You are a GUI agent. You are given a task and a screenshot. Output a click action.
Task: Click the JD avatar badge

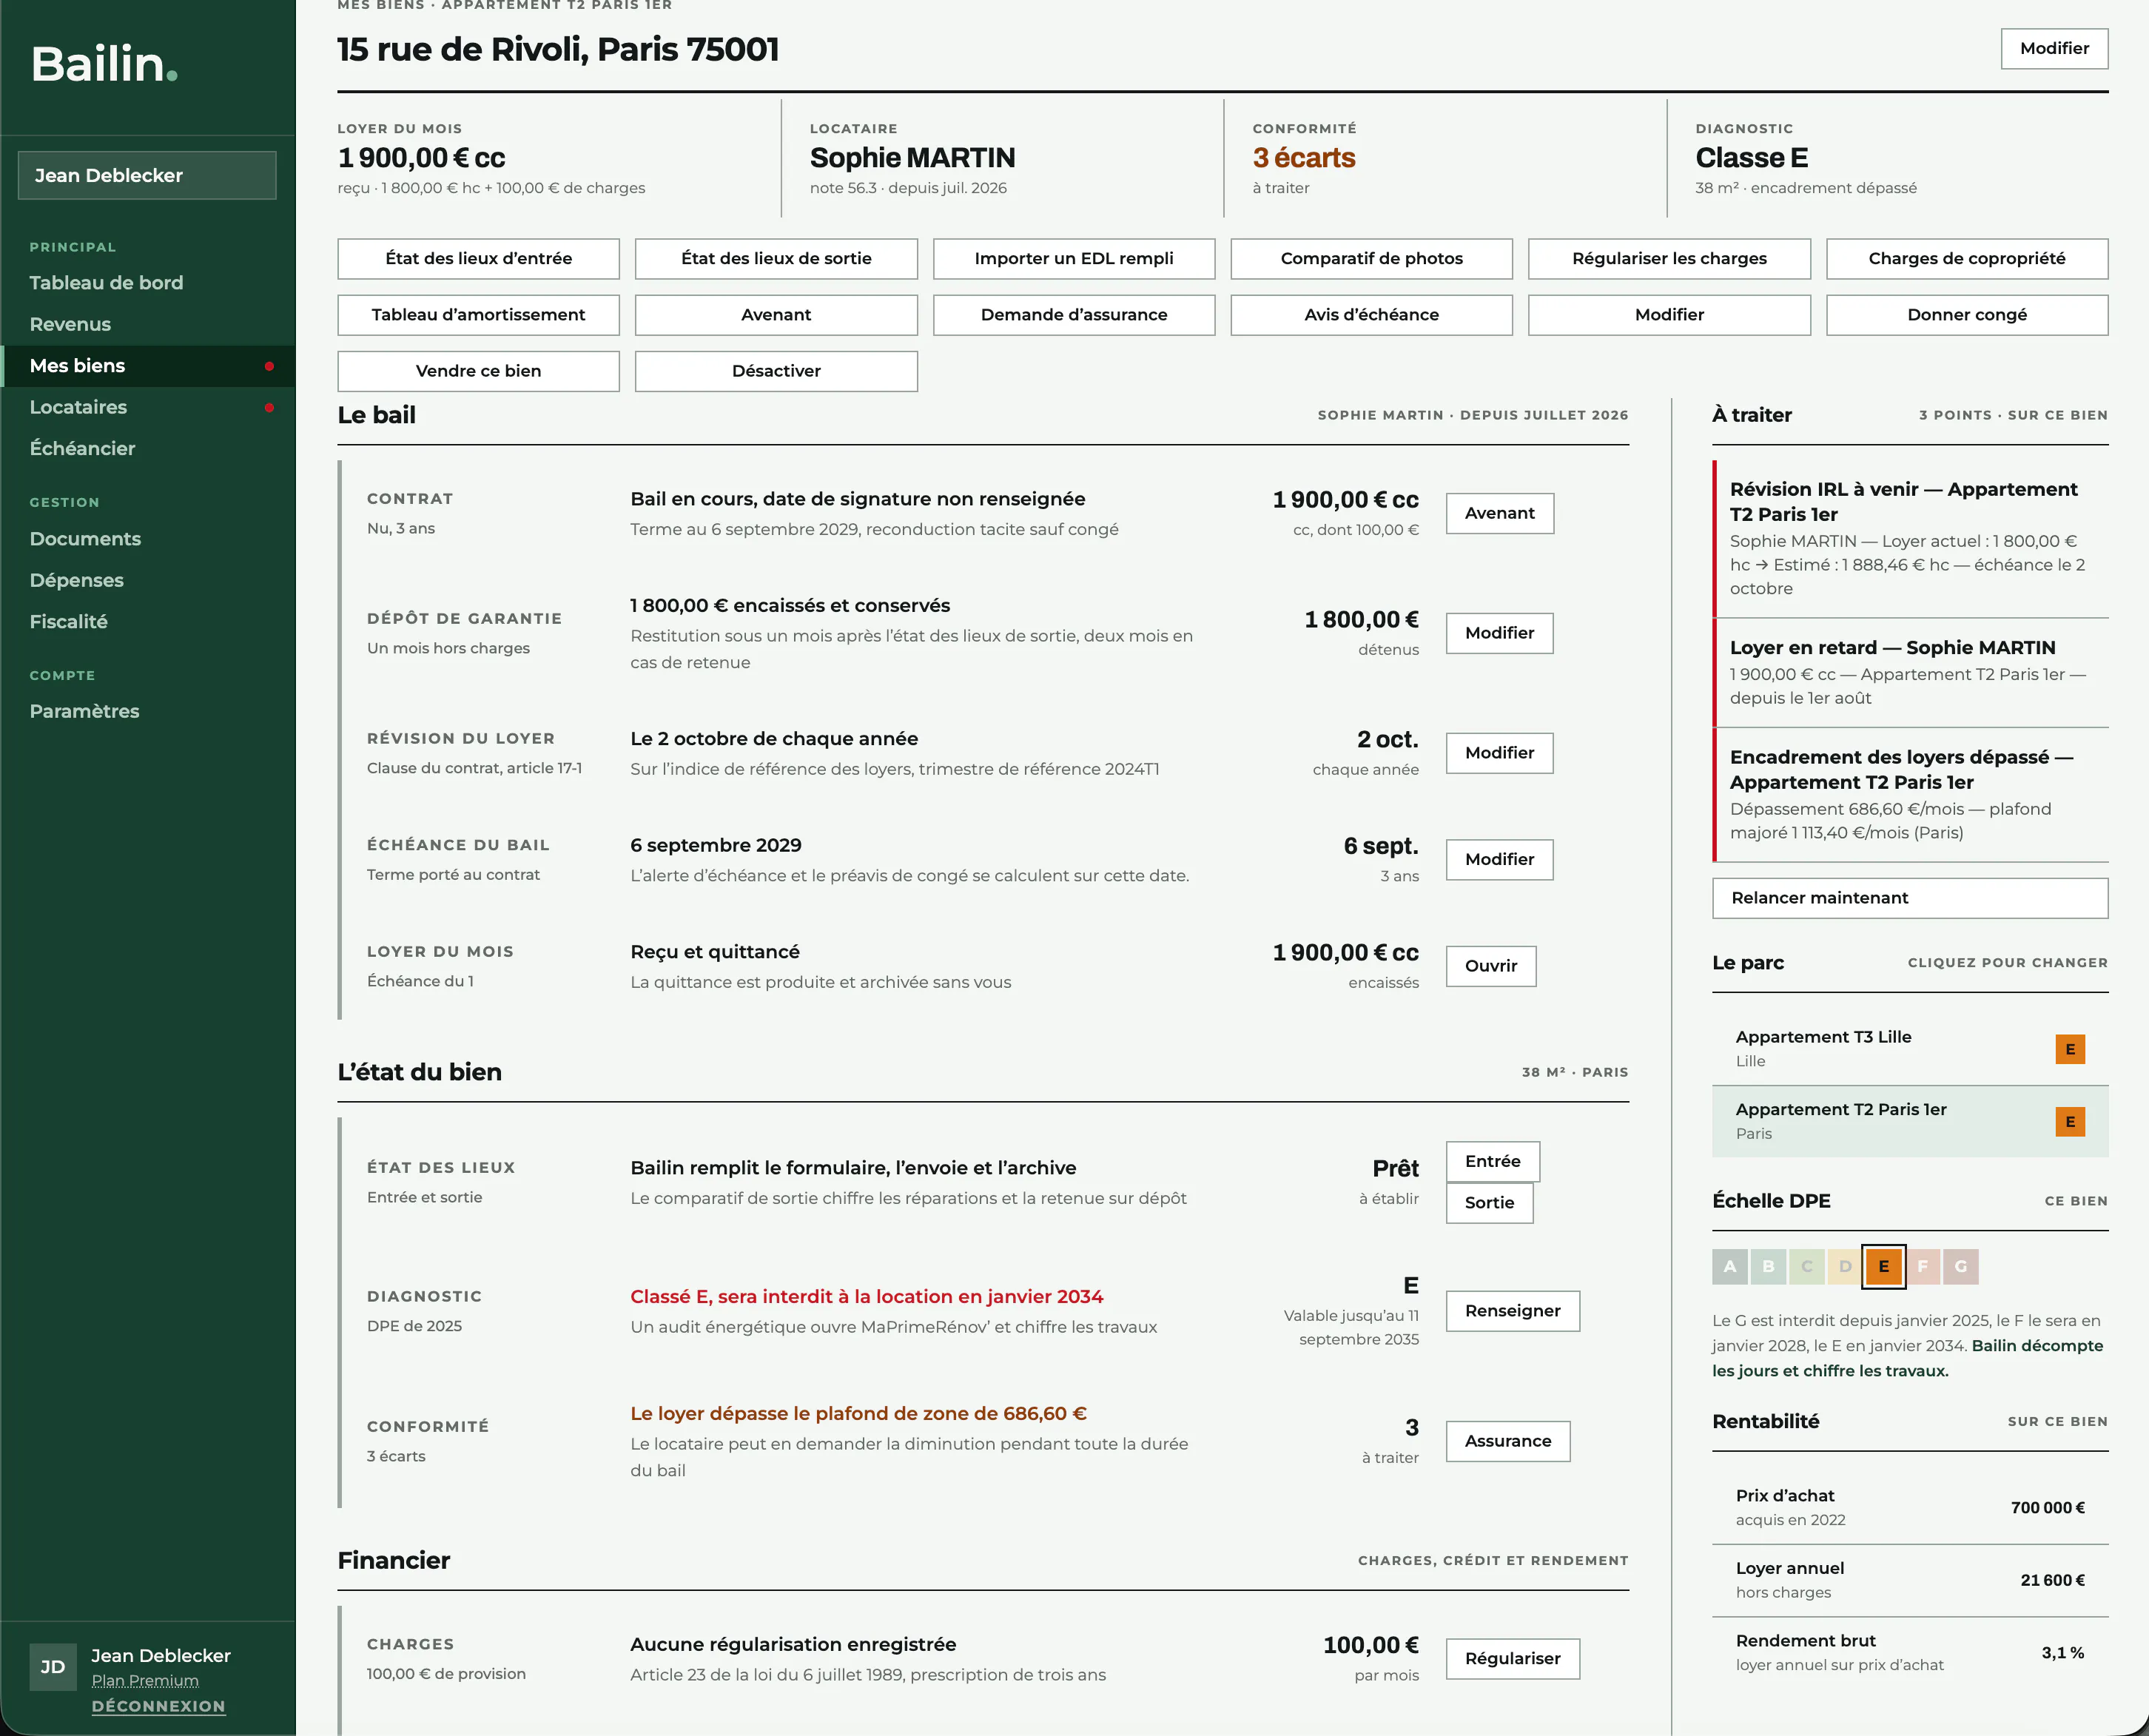click(x=53, y=1666)
